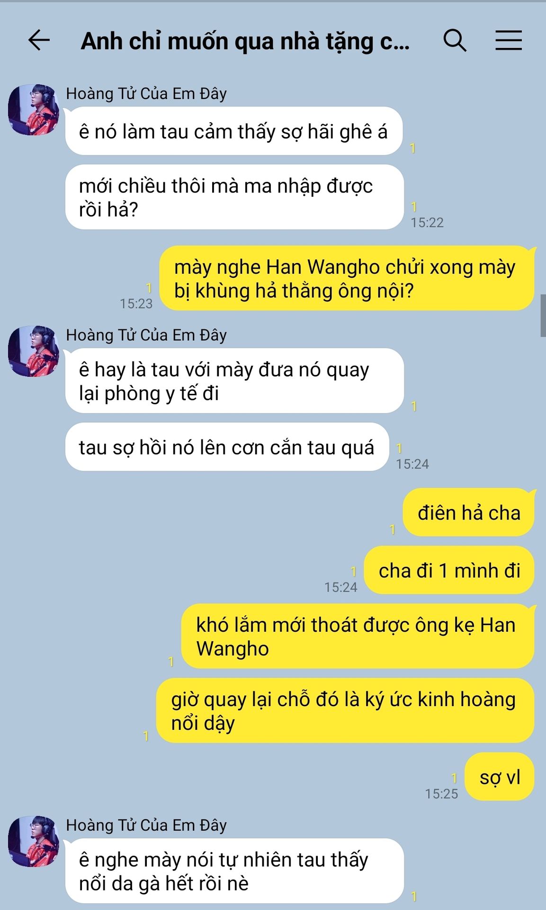Tap yellow bubble 'mày nghe Han Wangho chửi xong'
Viewport: 546px width, 910px height.
click(347, 278)
